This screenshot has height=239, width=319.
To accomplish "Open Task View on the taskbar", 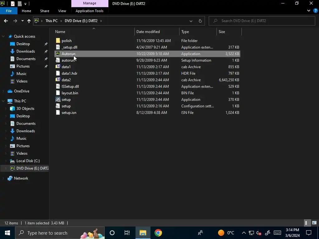I will click(127, 233).
